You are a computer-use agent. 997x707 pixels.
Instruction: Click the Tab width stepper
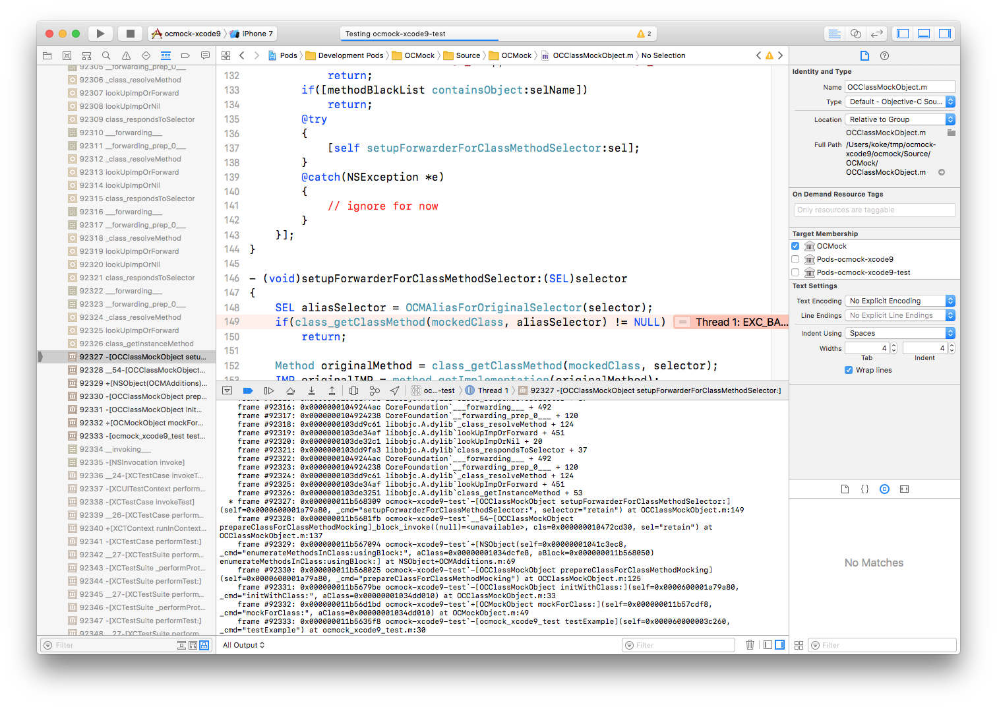[894, 348]
